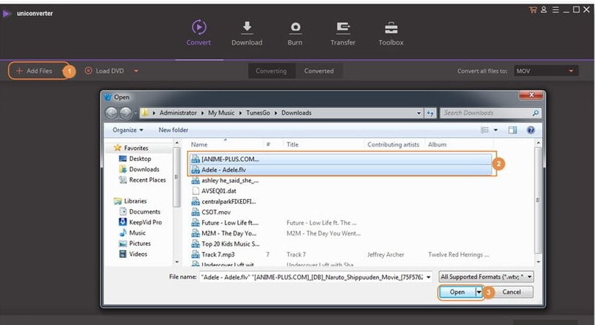The height and width of the screenshot is (325, 595).
Task: Click the change view icon
Action: click(x=485, y=130)
